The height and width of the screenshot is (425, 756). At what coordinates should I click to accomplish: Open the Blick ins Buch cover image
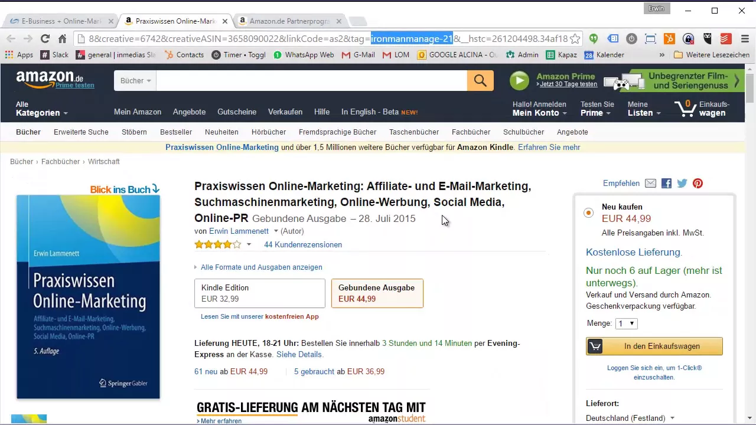pos(88,296)
